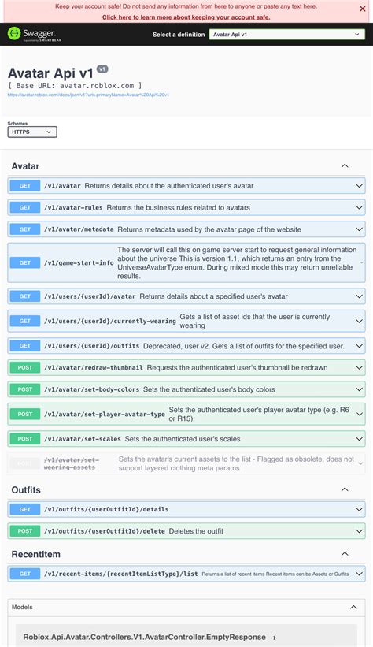This screenshot has width=373, height=647.
Task: Open the avatar.roblox.com docs JSON link
Action: click(x=88, y=95)
